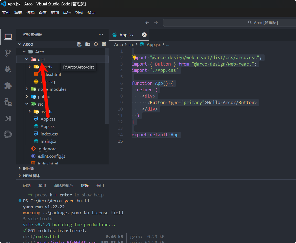Select the 资源管理器 panel title

(x=32, y=35)
